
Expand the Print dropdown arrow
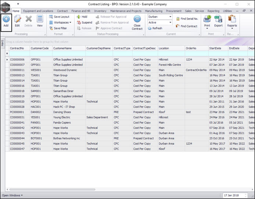[x=207, y=29]
